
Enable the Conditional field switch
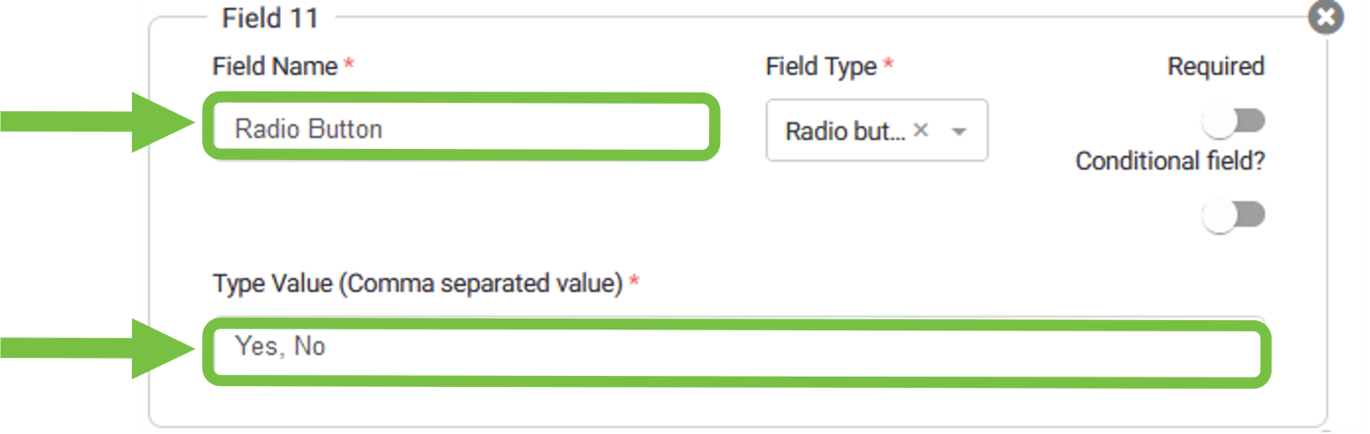(x=1234, y=216)
